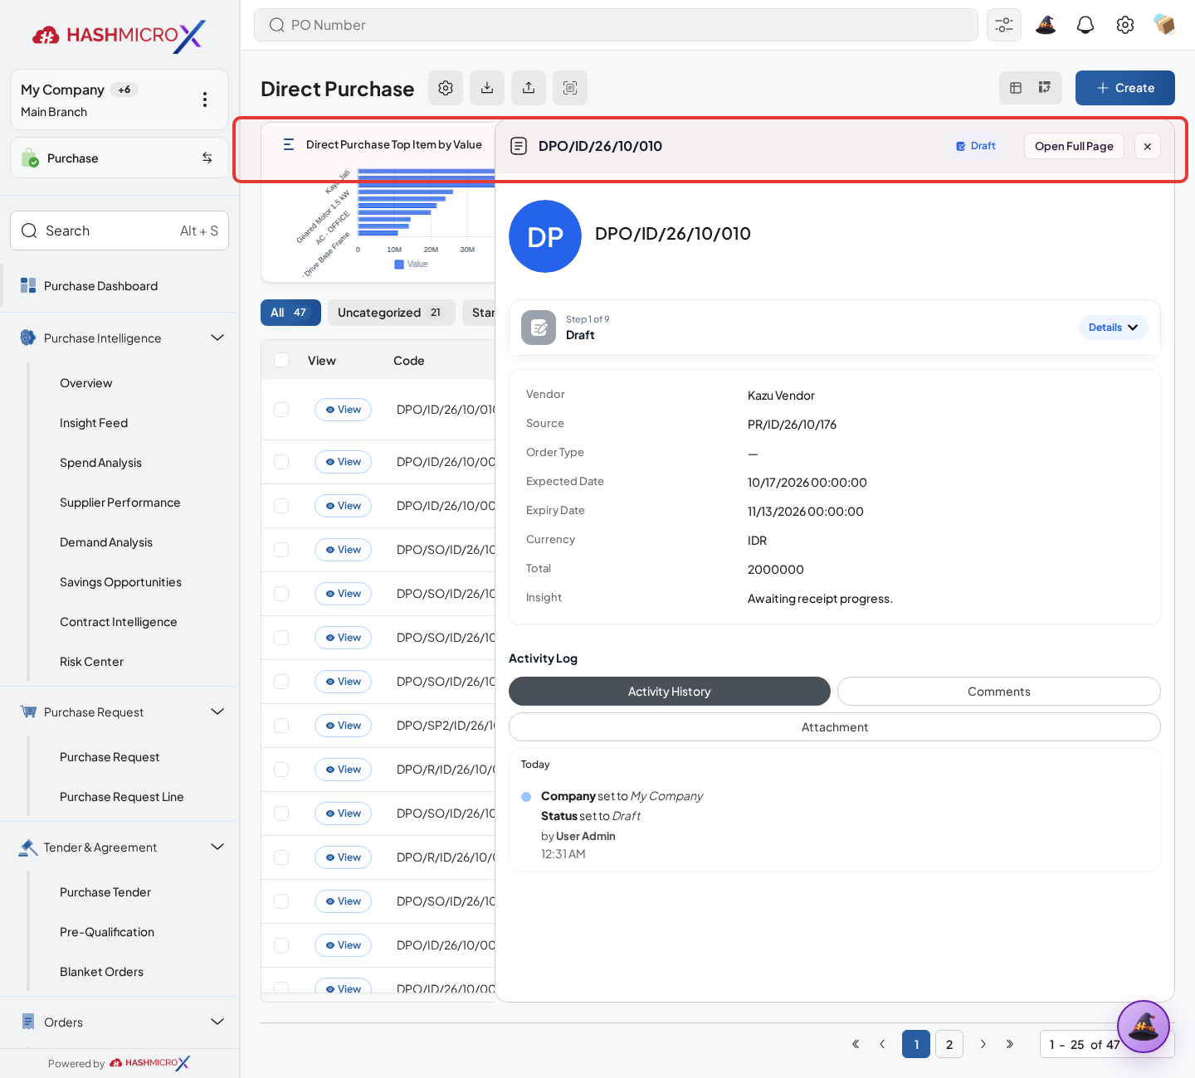Open Supplier Performance in the sidebar
1195x1078 pixels.
(x=119, y=503)
